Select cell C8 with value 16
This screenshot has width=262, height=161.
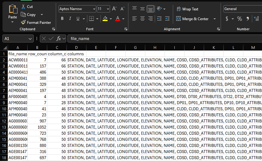57,97
